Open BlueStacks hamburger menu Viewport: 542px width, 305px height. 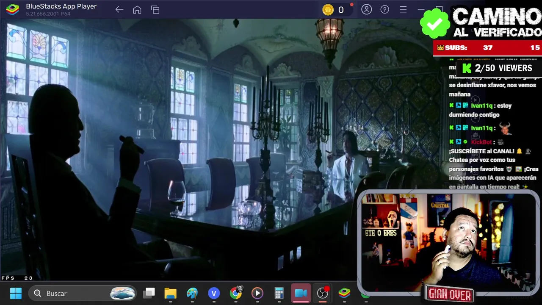pyautogui.click(x=403, y=9)
